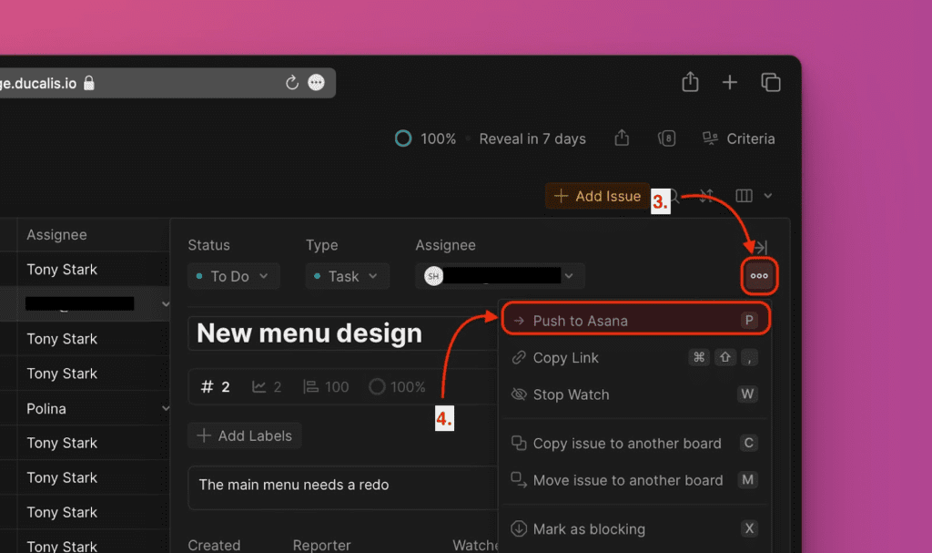Click the sort arrows icon beside search
The height and width of the screenshot is (553, 932).
click(706, 195)
